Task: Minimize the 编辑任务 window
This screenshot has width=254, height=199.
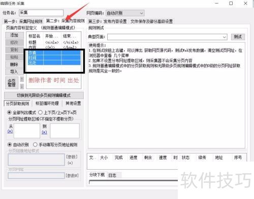Action: [x=217, y=4]
